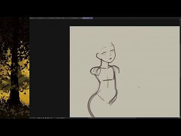This screenshot has height=136, width=181.
Task: Click the vertical scrollbar beside the canvas
Action: (180, 68)
